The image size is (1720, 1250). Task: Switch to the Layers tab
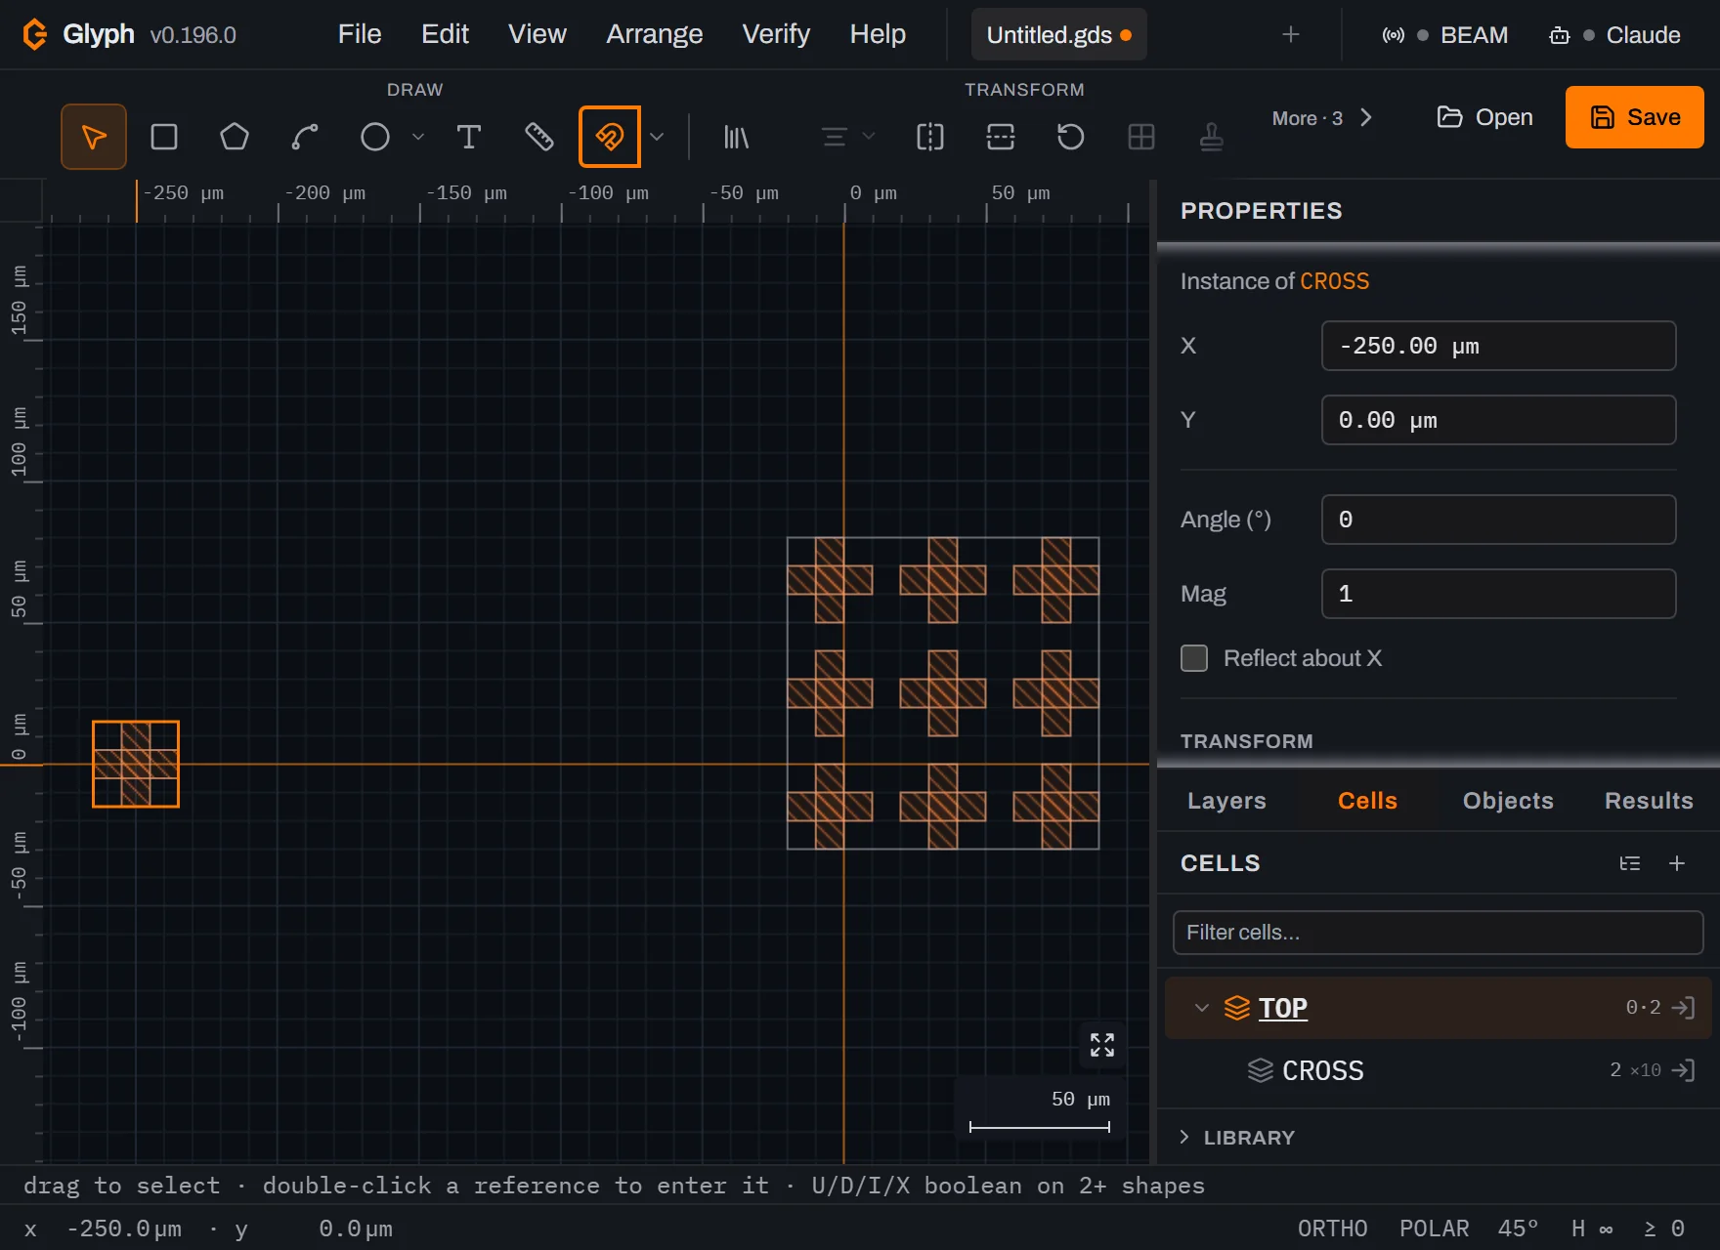(1226, 801)
